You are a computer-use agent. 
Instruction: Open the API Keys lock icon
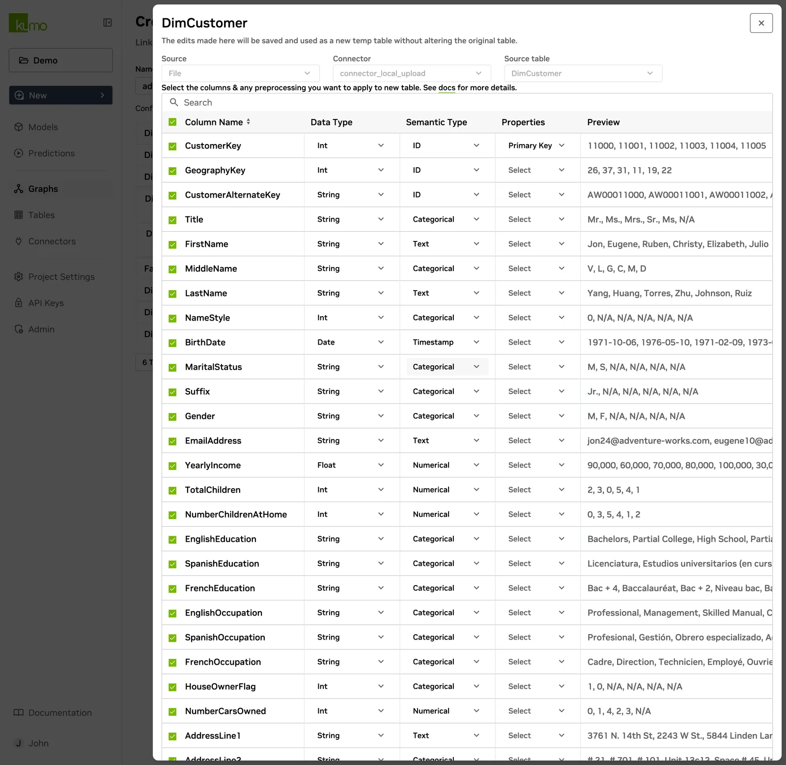(19, 303)
